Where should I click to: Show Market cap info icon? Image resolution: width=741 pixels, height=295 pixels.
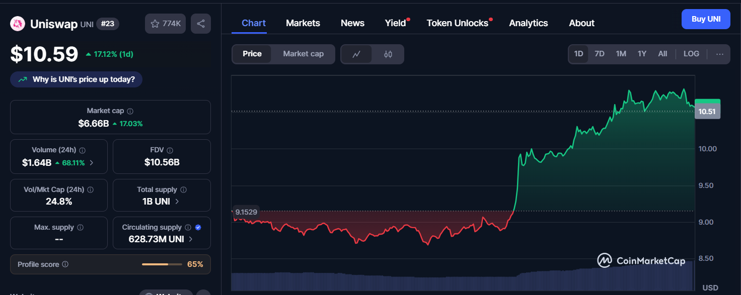[x=130, y=111]
